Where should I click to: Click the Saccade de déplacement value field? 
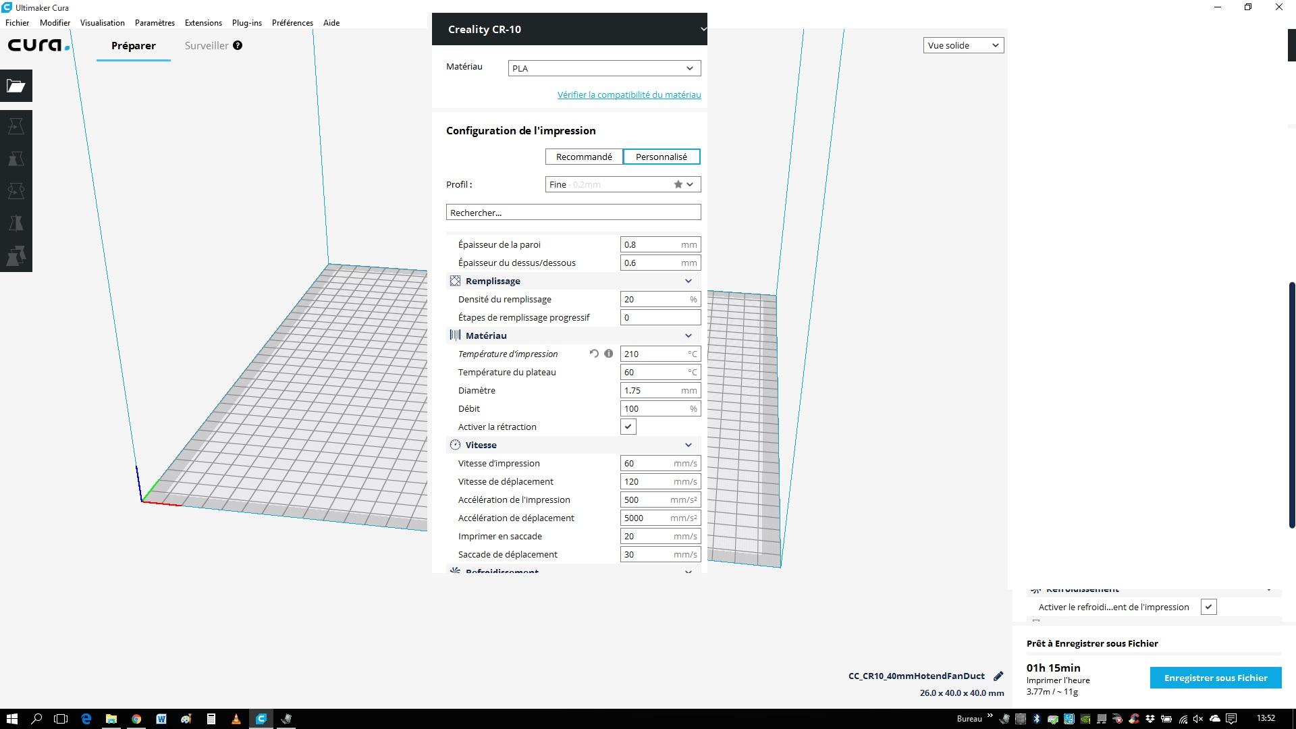pos(661,554)
